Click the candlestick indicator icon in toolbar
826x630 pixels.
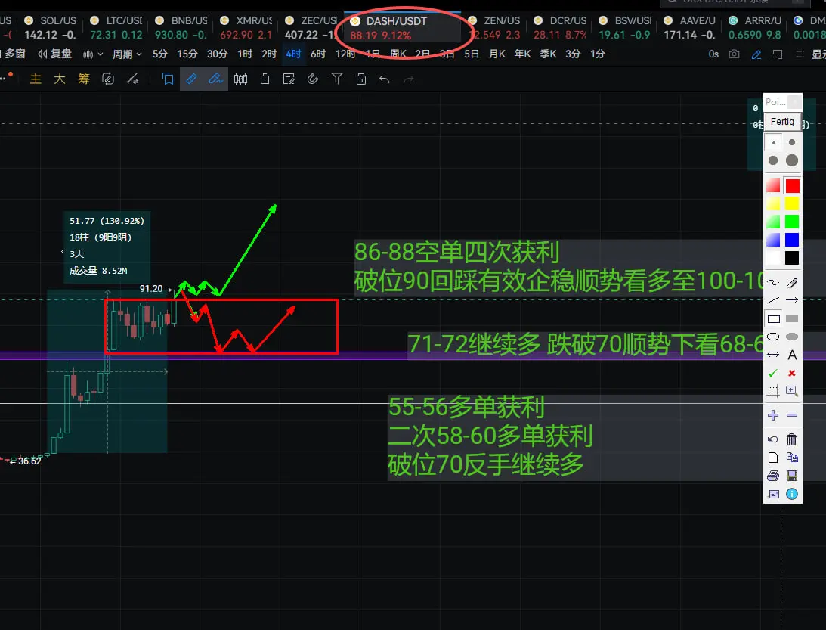point(241,79)
